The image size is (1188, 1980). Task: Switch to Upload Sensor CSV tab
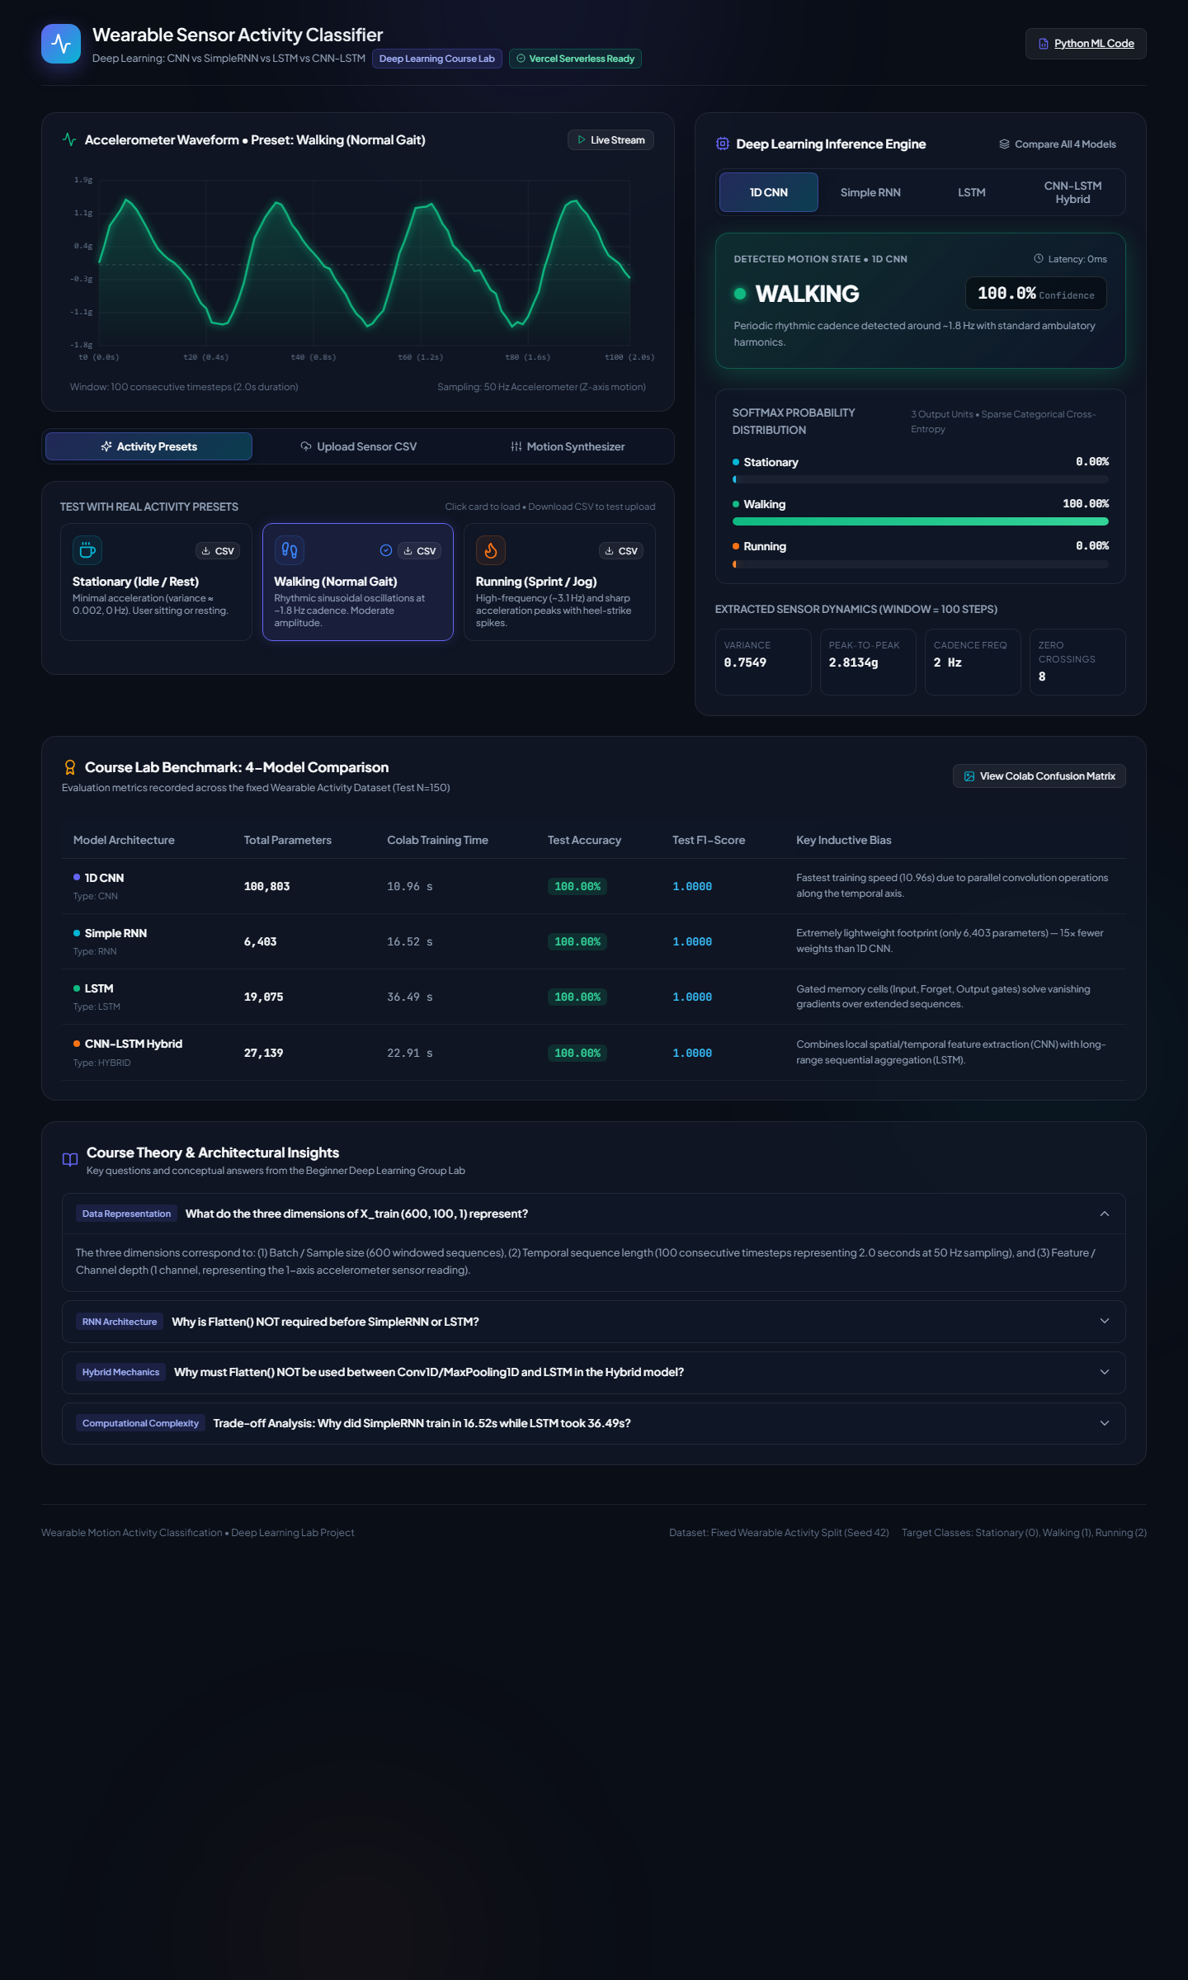pyautogui.click(x=358, y=446)
